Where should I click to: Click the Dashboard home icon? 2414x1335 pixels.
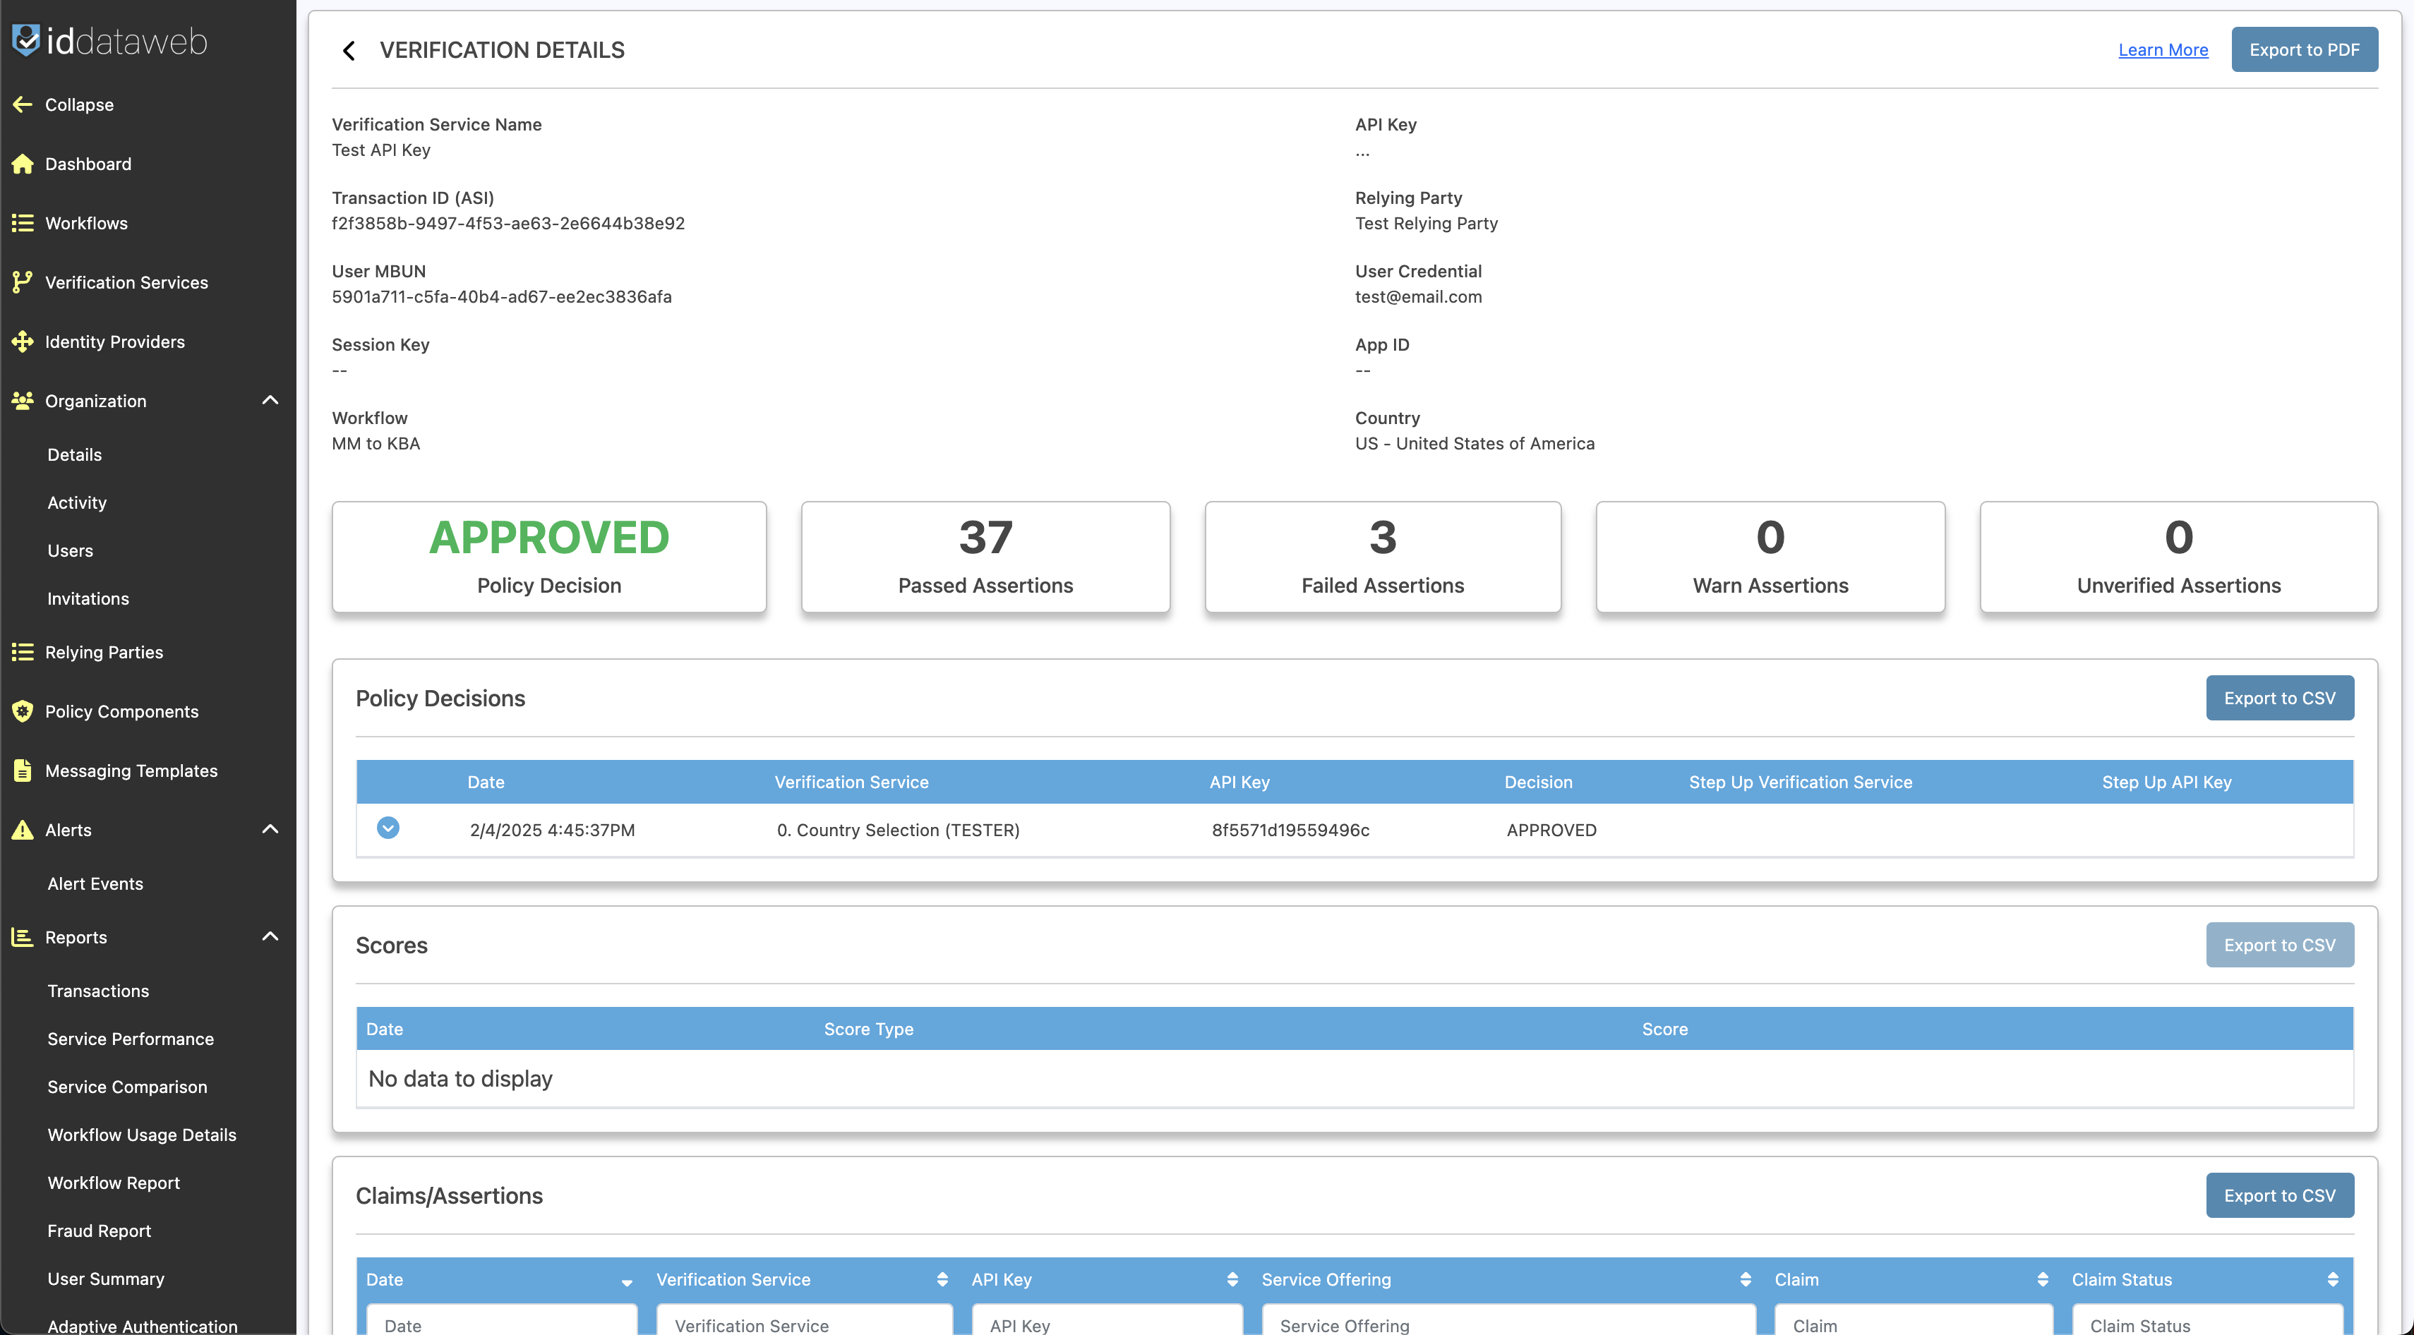point(23,164)
